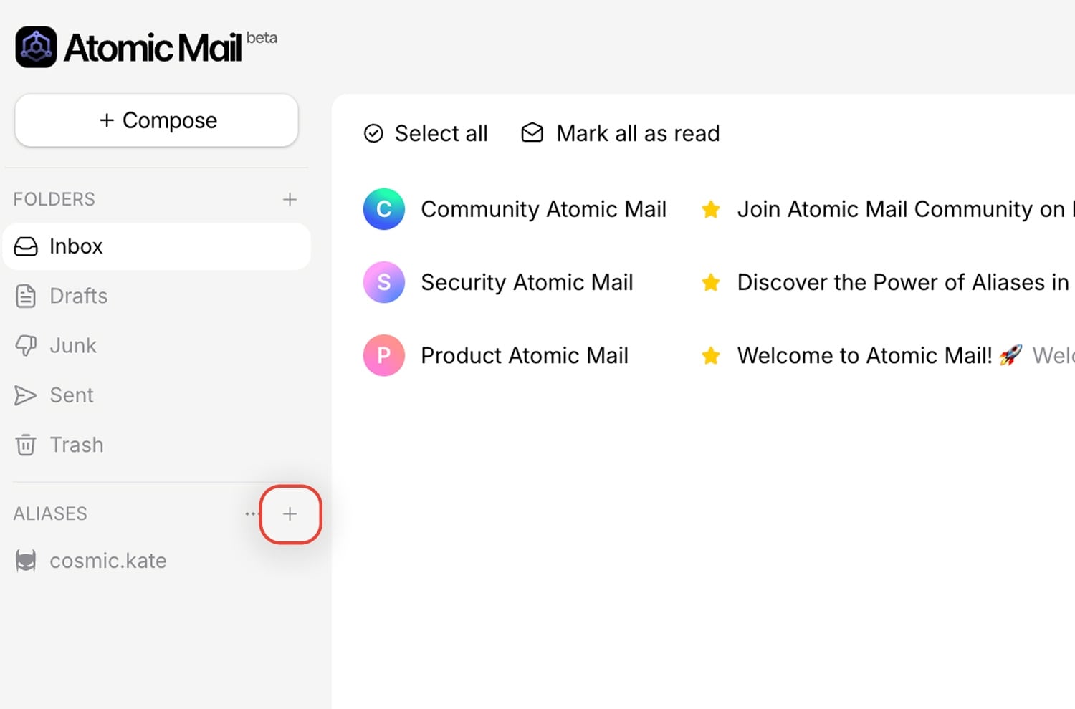Click sender name Community Atomic Mail

coord(543,209)
